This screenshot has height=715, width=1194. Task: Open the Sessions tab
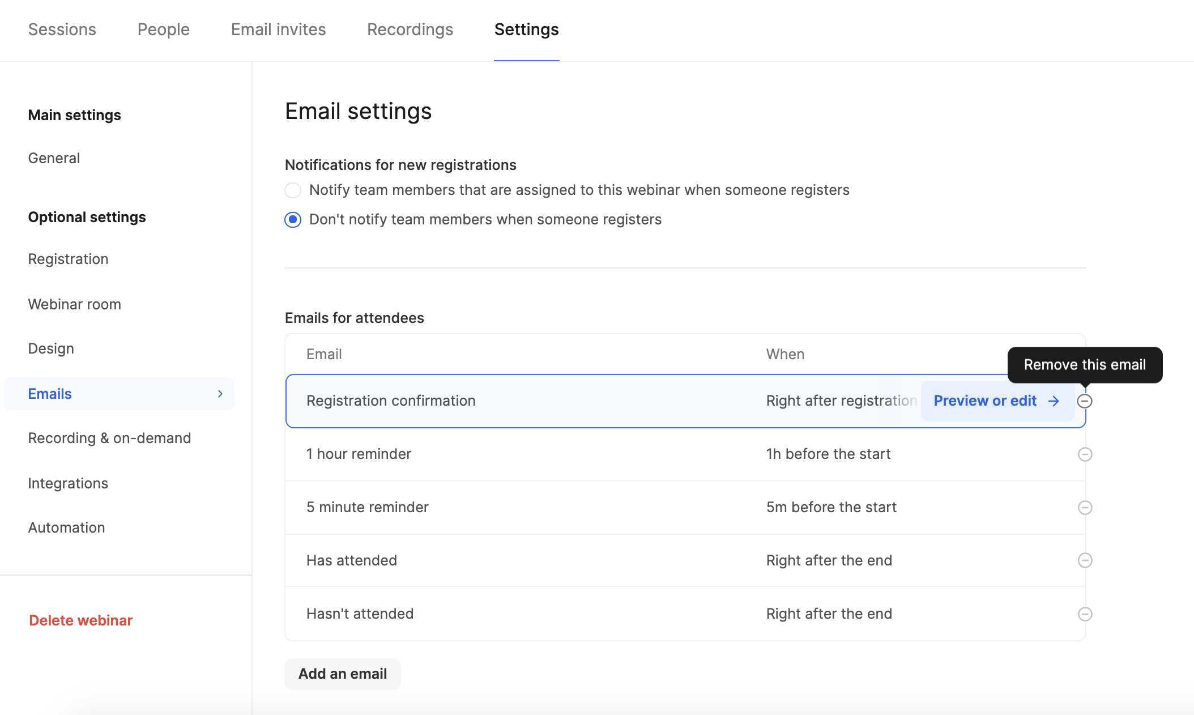click(62, 29)
